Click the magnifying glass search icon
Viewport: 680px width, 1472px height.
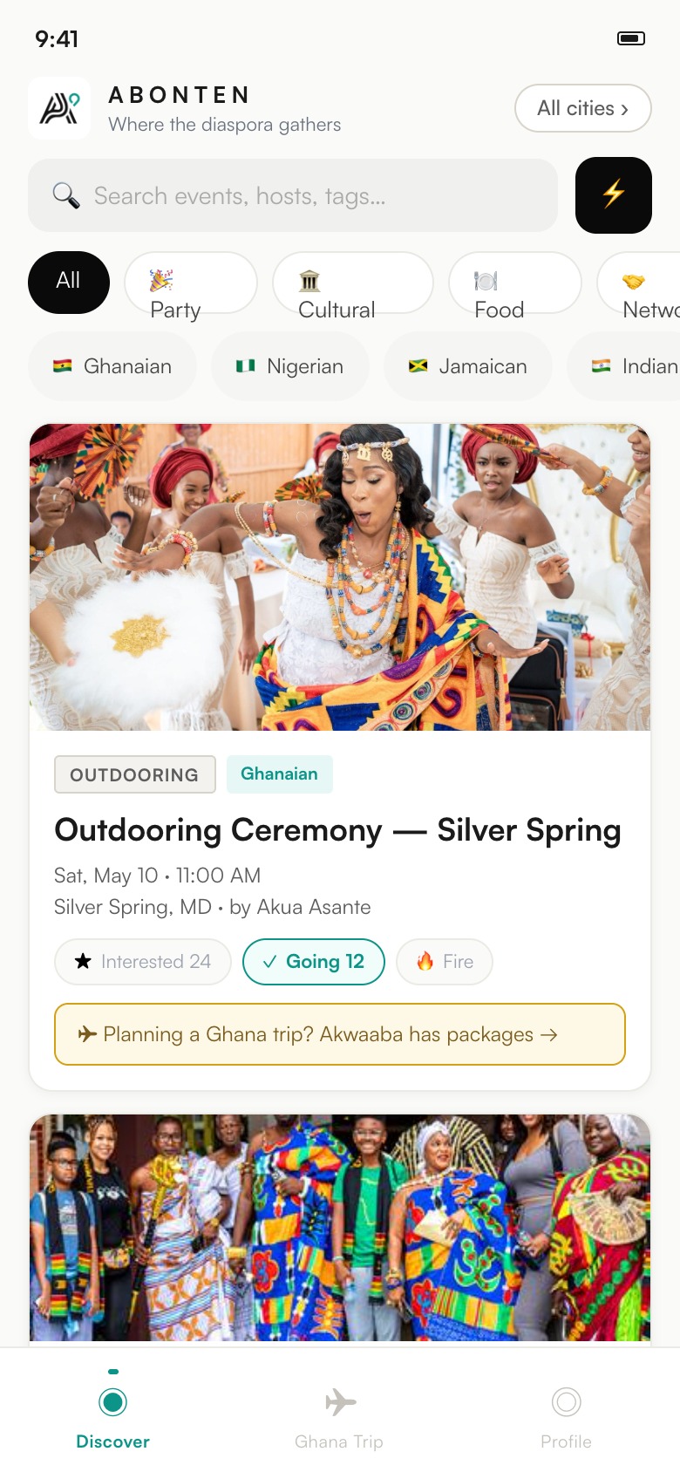point(66,195)
